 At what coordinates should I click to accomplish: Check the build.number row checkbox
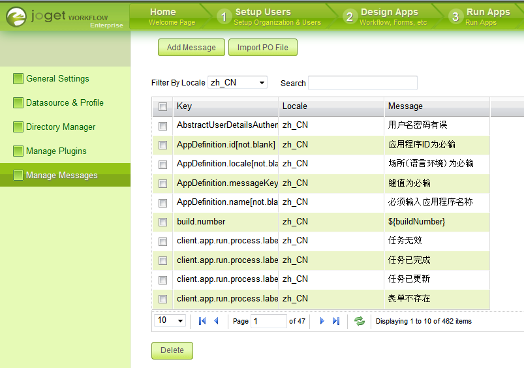tap(162, 222)
